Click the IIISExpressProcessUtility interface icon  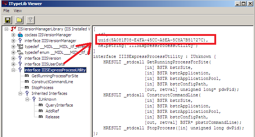tap(20, 70)
